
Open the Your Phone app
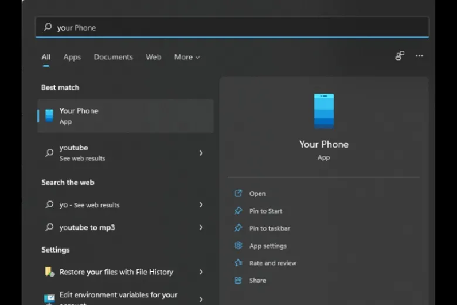(x=257, y=194)
